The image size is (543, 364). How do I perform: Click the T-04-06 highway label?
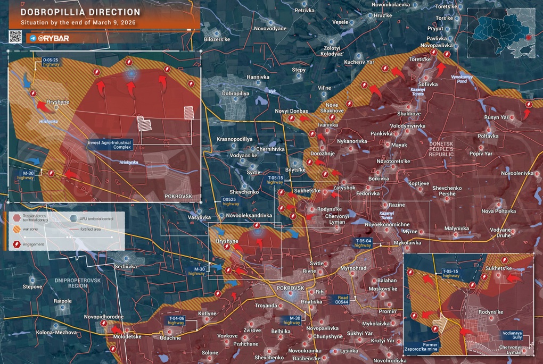point(176,320)
